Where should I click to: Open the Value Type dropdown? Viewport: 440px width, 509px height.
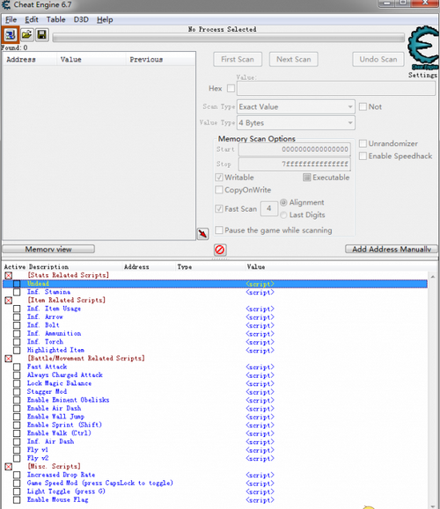[296, 123]
